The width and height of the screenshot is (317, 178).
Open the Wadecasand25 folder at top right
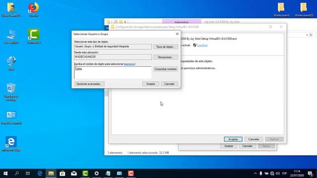(x=304, y=9)
